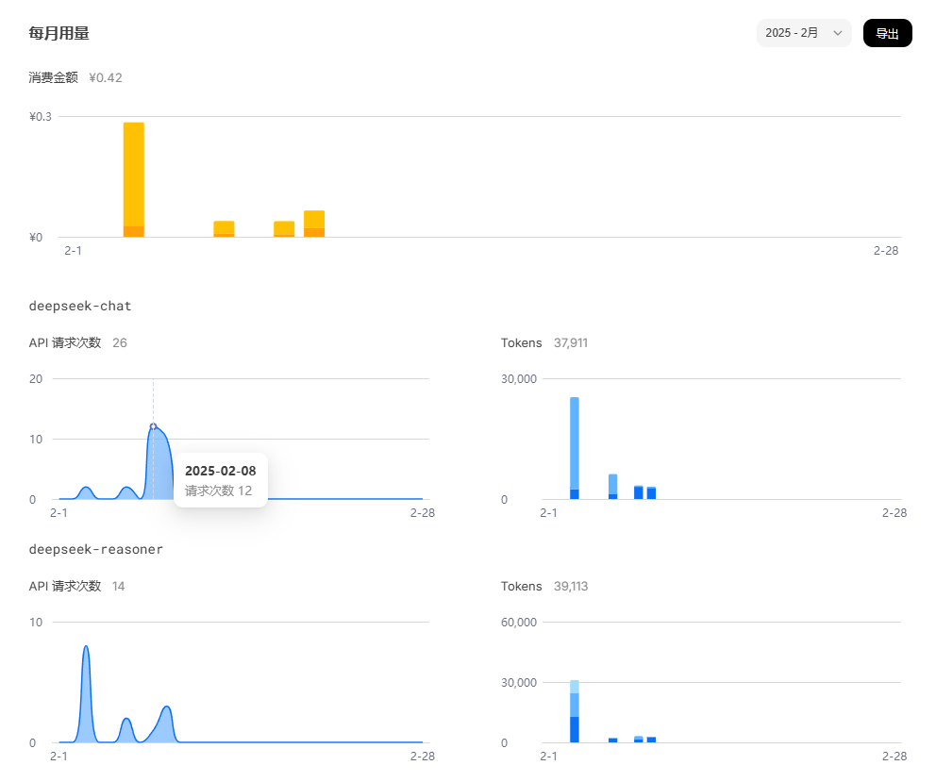Click the rightmost yellow spending bar
936x782 pixels.
tap(314, 224)
